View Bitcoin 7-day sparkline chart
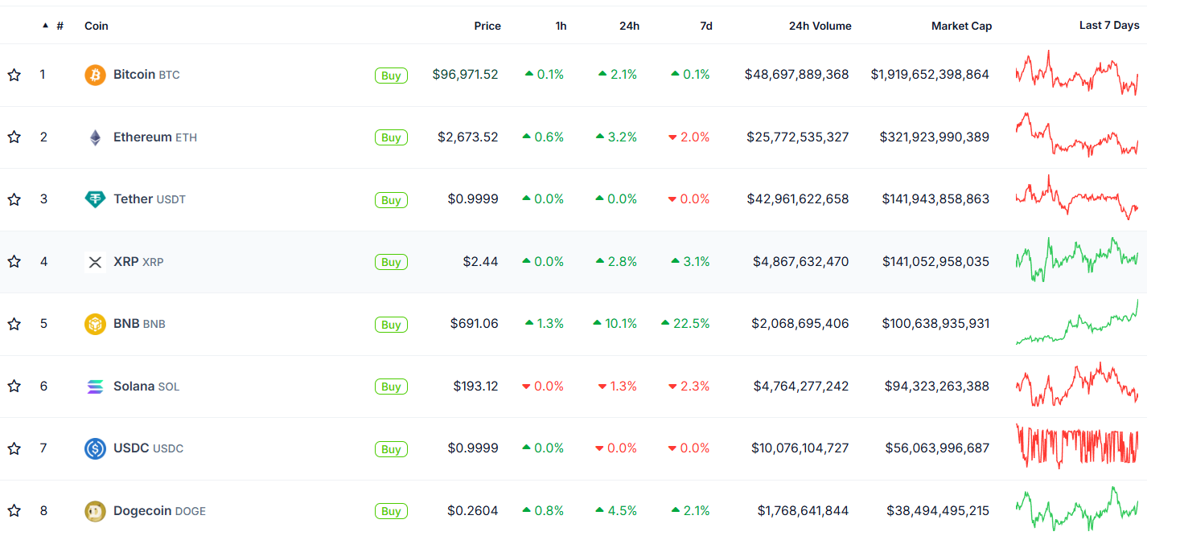1180x540 pixels. pos(1077,73)
